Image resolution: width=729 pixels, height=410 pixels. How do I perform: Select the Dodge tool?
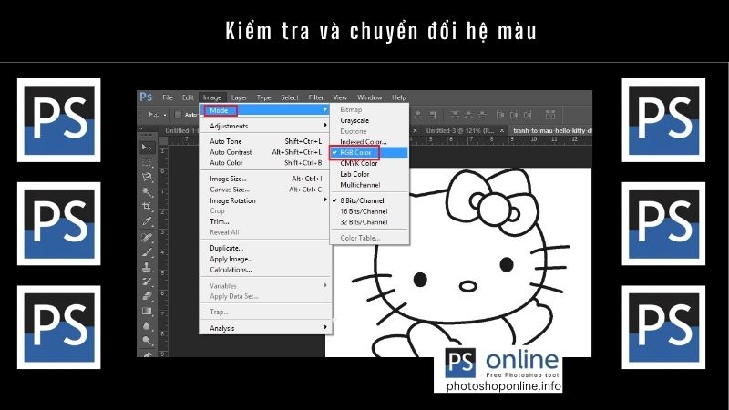pyautogui.click(x=147, y=340)
